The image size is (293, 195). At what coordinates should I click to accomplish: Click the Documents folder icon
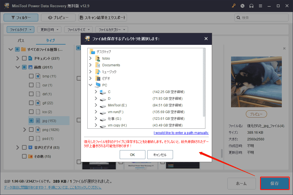pyautogui.click(x=98, y=65)
